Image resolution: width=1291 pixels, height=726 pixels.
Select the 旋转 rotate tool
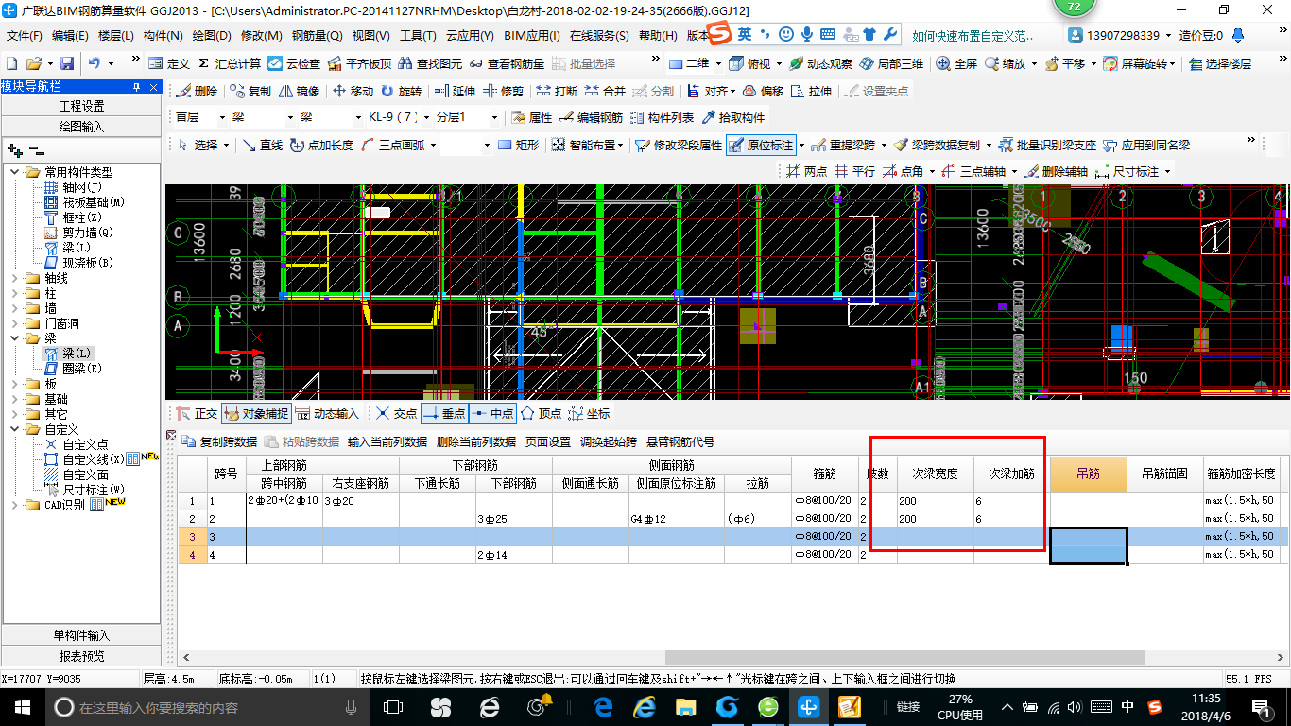coord(401,92)
